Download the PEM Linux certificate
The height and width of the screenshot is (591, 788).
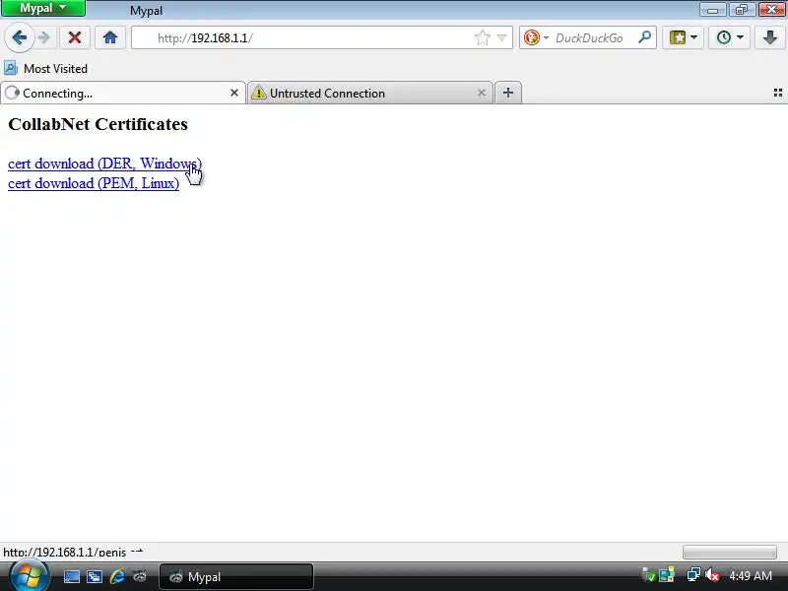(94, 183)
